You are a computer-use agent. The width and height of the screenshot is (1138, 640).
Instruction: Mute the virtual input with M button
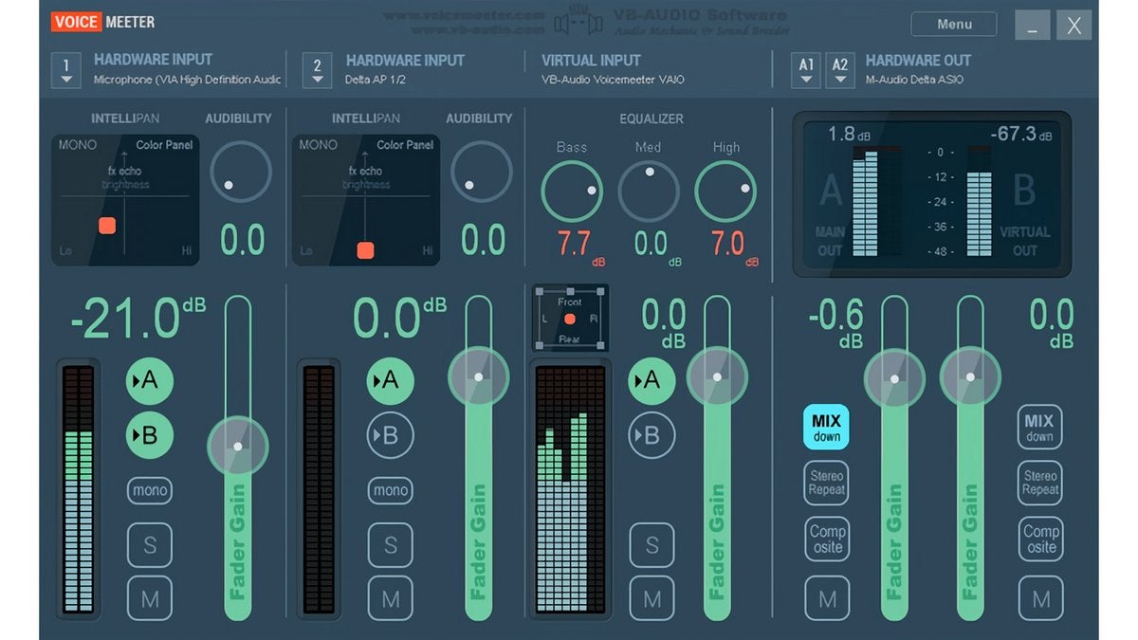[652, 599]
